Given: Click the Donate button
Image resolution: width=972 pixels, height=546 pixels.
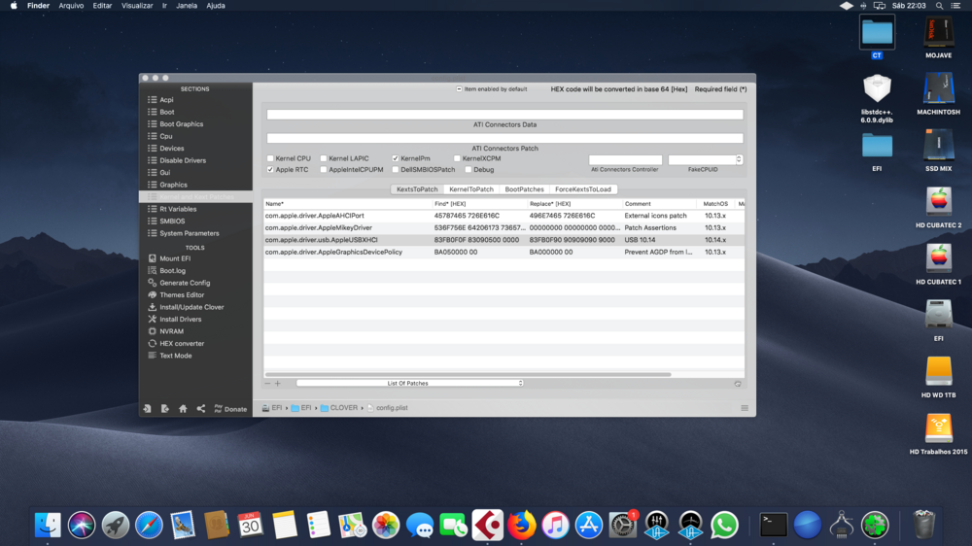Looking at the screenshot, I should (x=230, y=409).
